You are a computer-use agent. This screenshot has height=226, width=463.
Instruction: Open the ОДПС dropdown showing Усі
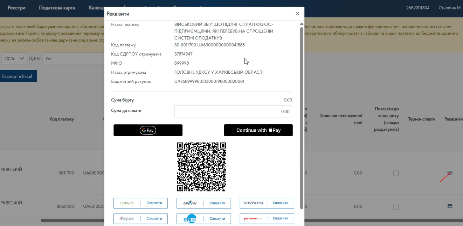pyautogui.click(x=74, y=58)
